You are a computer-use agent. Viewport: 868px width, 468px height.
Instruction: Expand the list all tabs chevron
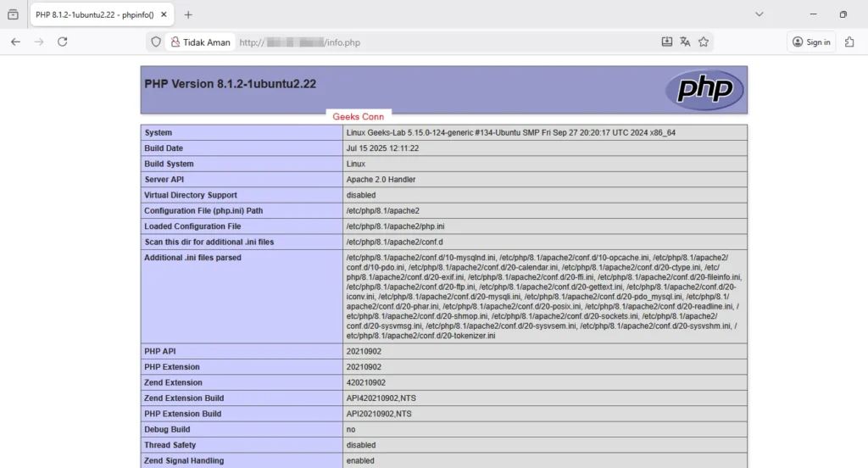point(759,14)
